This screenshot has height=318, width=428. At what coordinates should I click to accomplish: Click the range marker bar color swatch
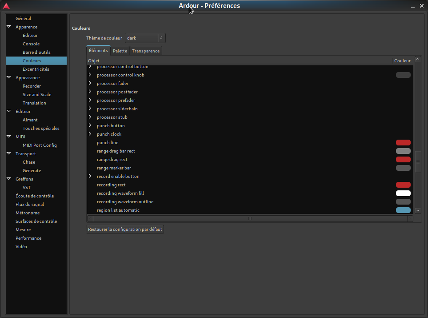click(x=403, y=168)
